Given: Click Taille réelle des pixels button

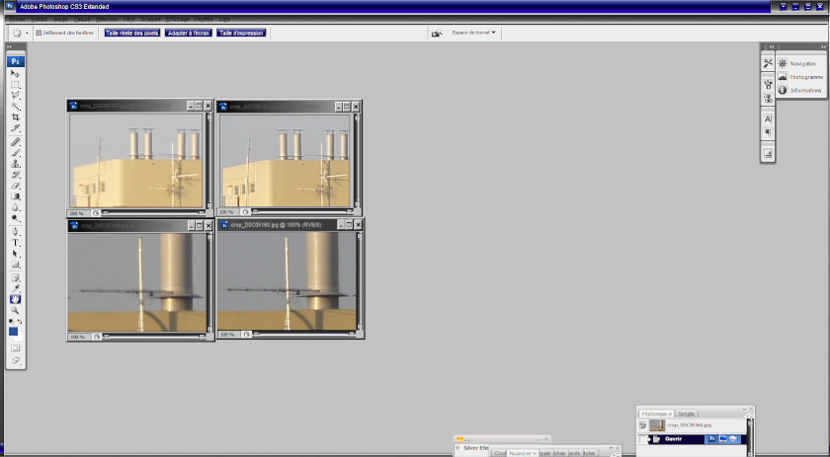Looking at the screenshot, I should (x=131, y=33).
